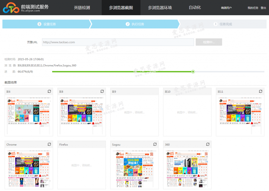Refresh the Sogou browser screenshot
269x191 pixels.
point(155,144)
